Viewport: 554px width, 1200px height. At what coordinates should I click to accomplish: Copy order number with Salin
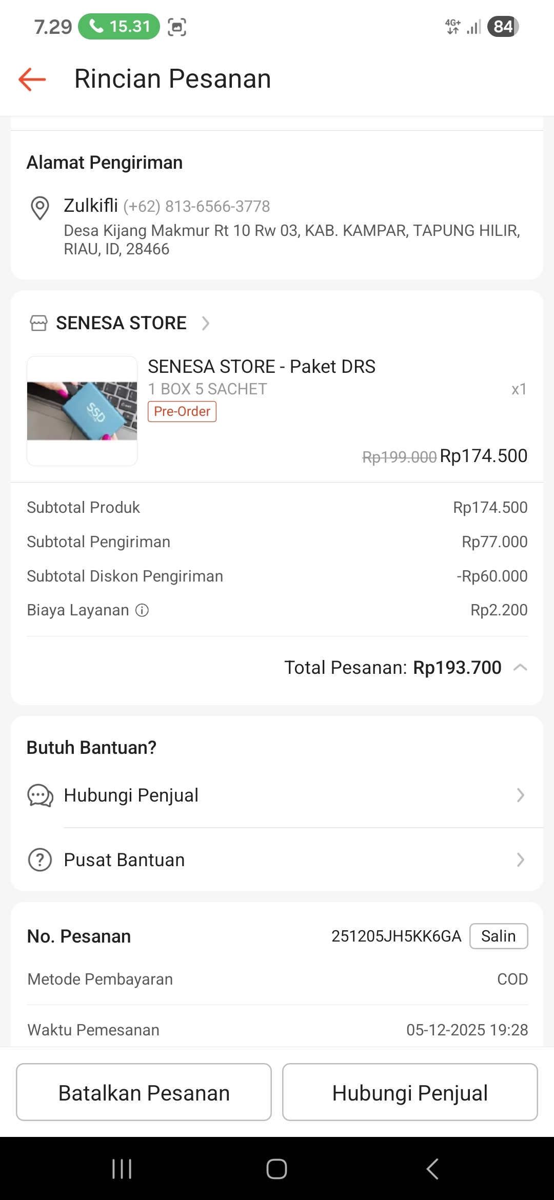click(x=499, y=936)
